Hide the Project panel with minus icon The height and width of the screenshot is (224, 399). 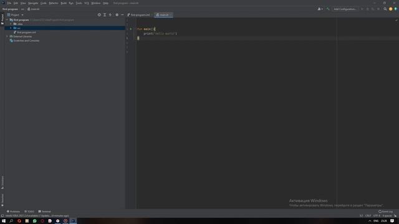click(122, 15)
